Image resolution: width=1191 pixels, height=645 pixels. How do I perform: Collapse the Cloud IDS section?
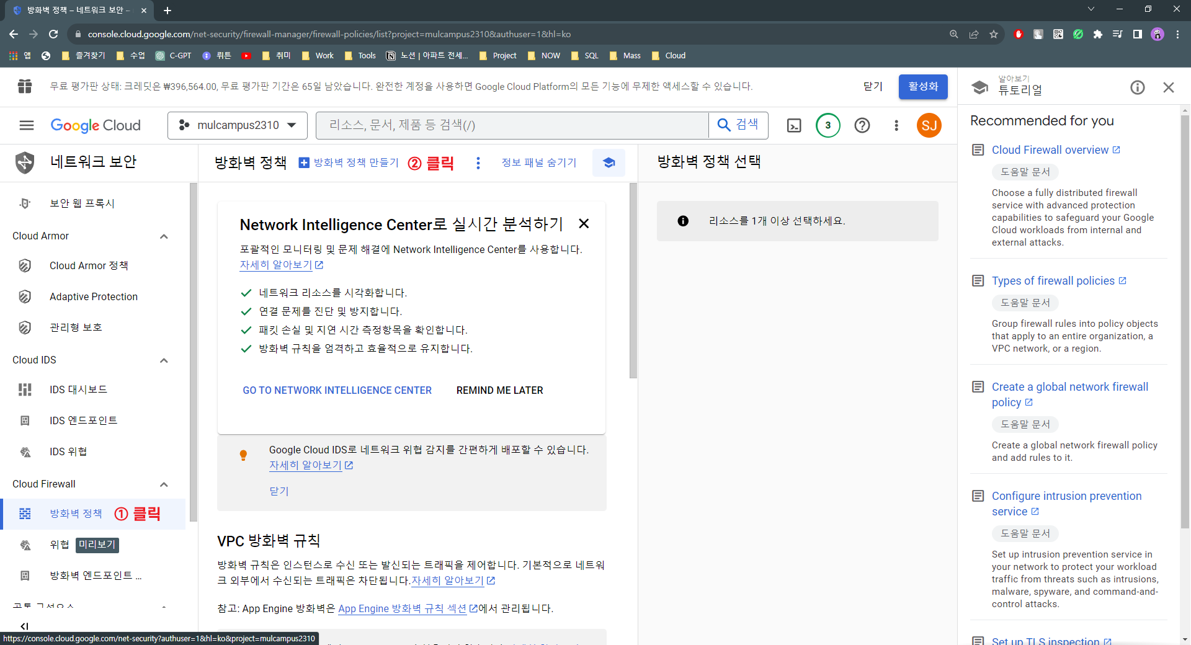coord(164,360)
